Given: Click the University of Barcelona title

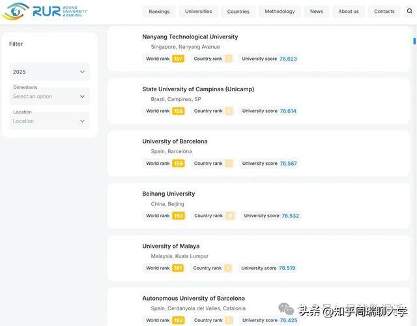Looking at the screenshot, I should 175,141.
